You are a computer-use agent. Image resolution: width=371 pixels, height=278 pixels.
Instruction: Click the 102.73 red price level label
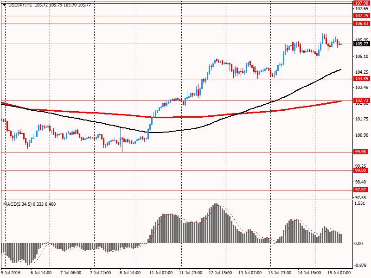tap(361, 101)
